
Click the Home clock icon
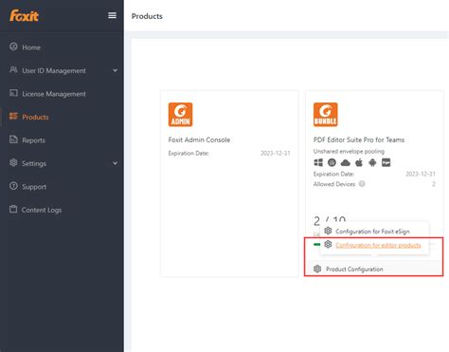coord(13,46)
